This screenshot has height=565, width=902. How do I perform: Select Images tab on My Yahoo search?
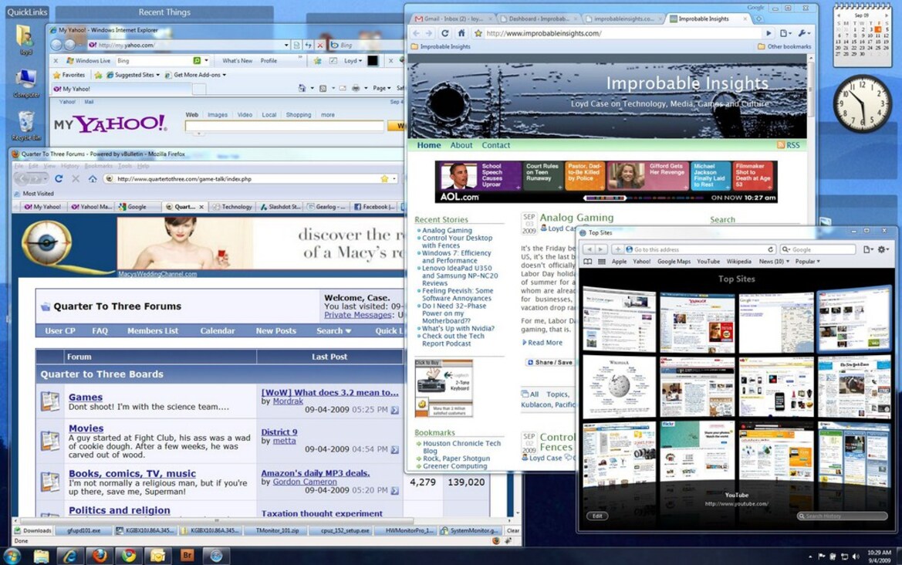click(218, 115)
